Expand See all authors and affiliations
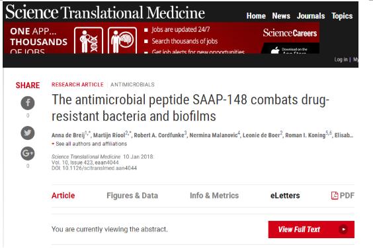This screenshot has height=248, width=373. tap(89, 144)
